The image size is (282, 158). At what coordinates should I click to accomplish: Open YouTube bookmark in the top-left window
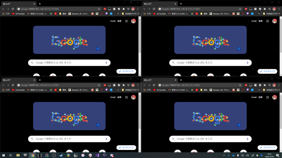click(x=19, y=14)
